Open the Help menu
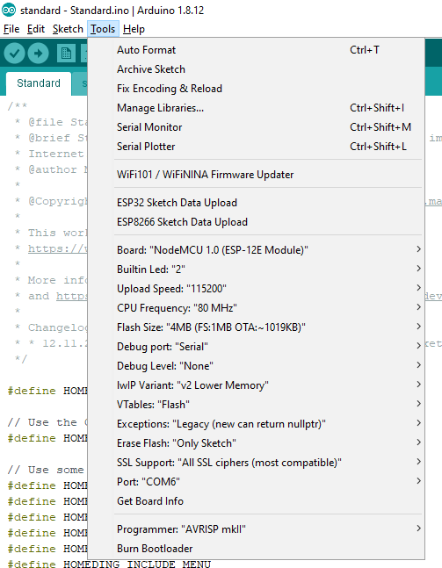The image size is (442, 568). (x=134, y=29)
